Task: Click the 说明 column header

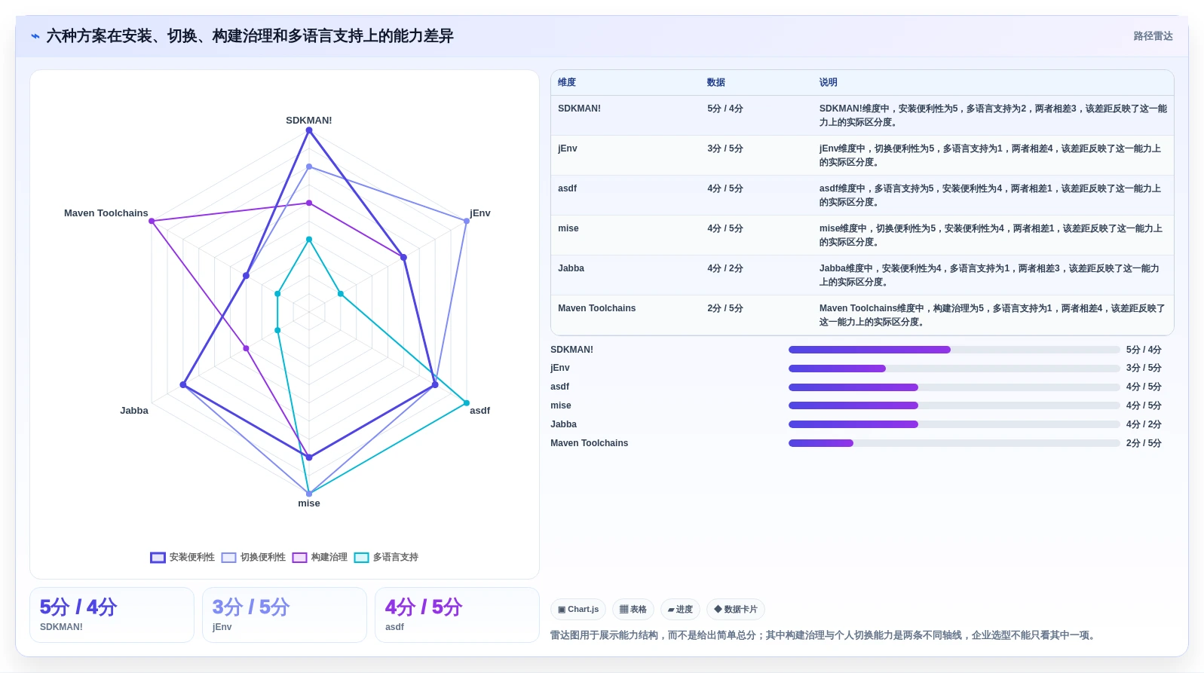Action: (x=829, y=83)
